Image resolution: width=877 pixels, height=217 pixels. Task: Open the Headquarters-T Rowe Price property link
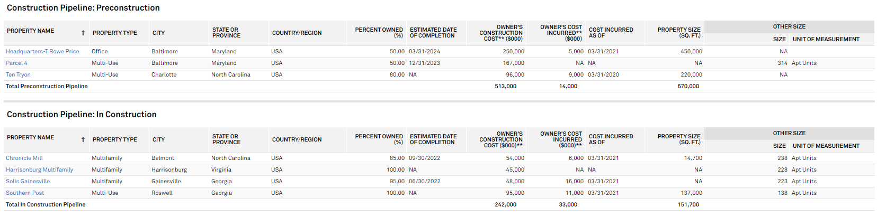point(42,51)
